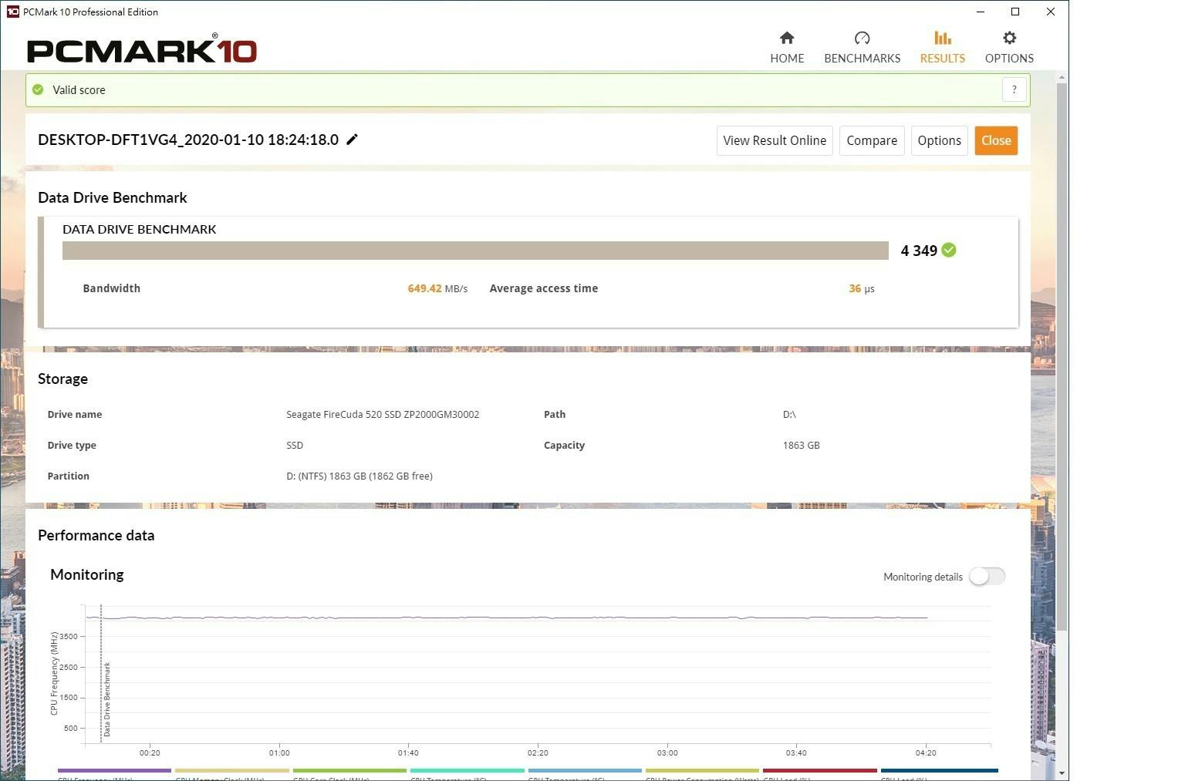This screenshot has height=781, width=1185.
Task: Select the OPTIONS menu label
Action: coord(1009,59)
